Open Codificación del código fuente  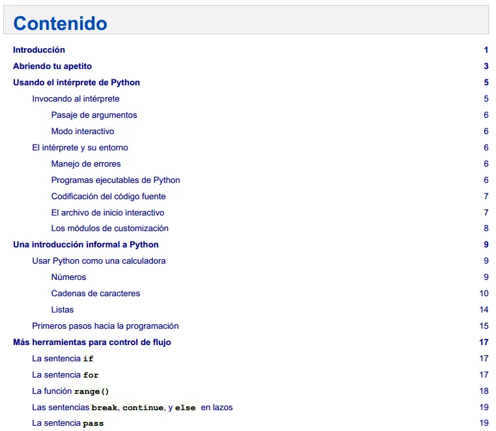tap(109, 197)
